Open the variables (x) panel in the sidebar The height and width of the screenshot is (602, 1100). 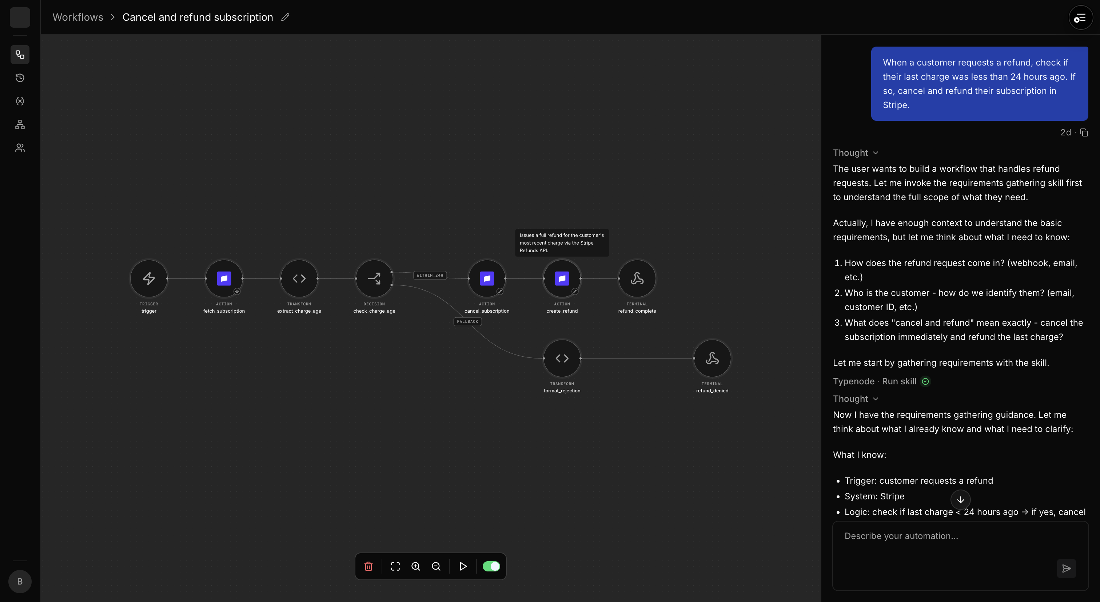point(20,101)
